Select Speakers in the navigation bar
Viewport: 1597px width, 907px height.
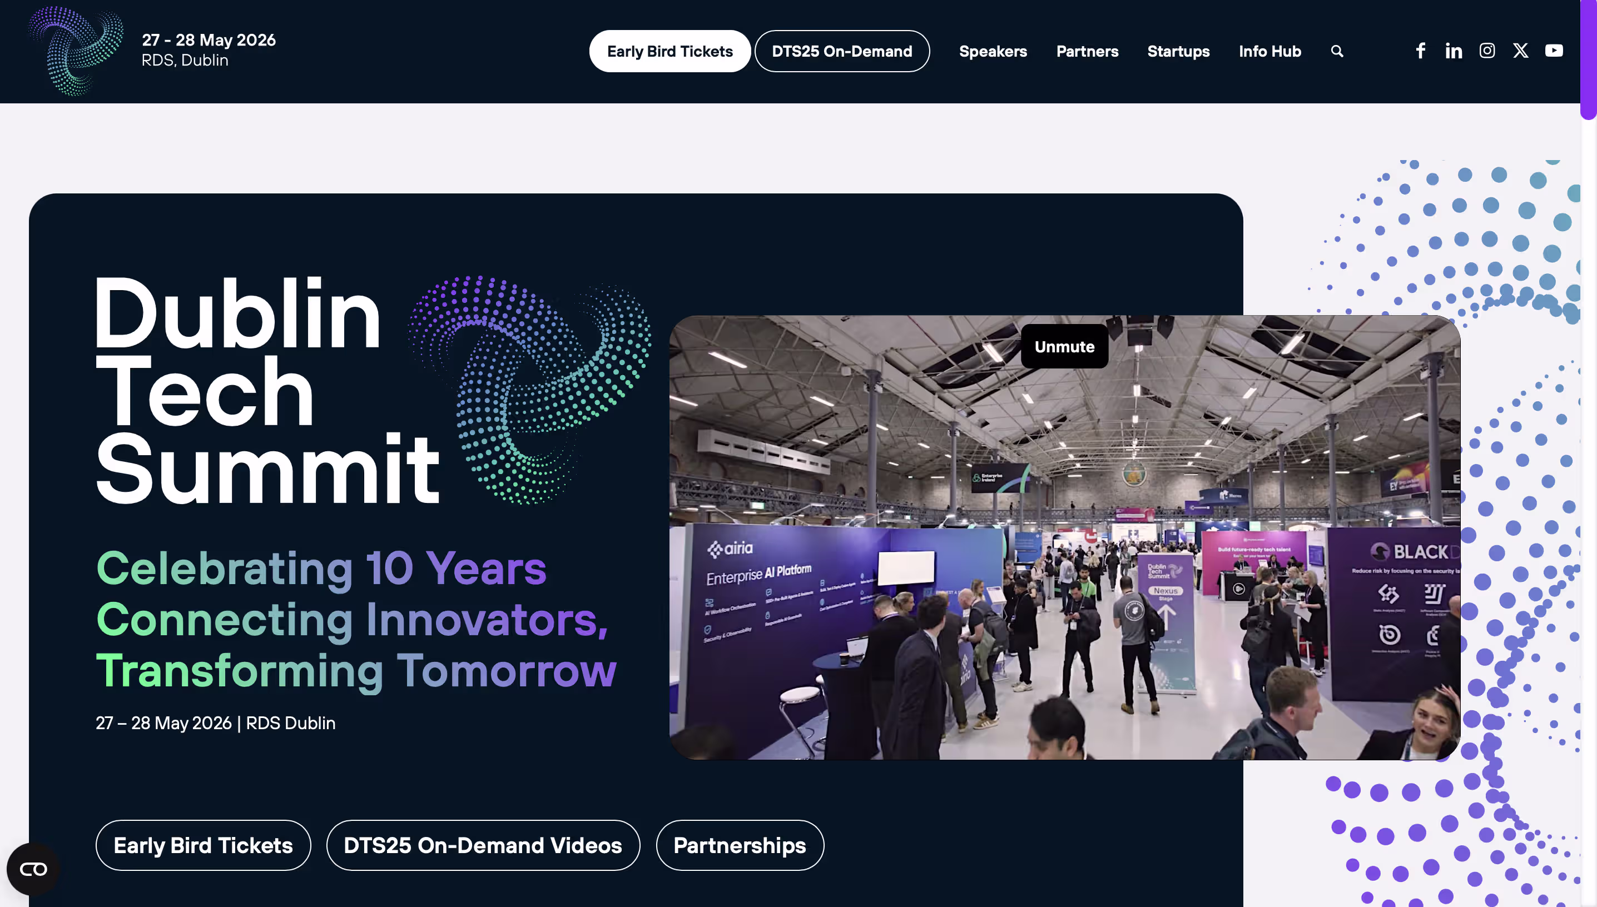993,51
